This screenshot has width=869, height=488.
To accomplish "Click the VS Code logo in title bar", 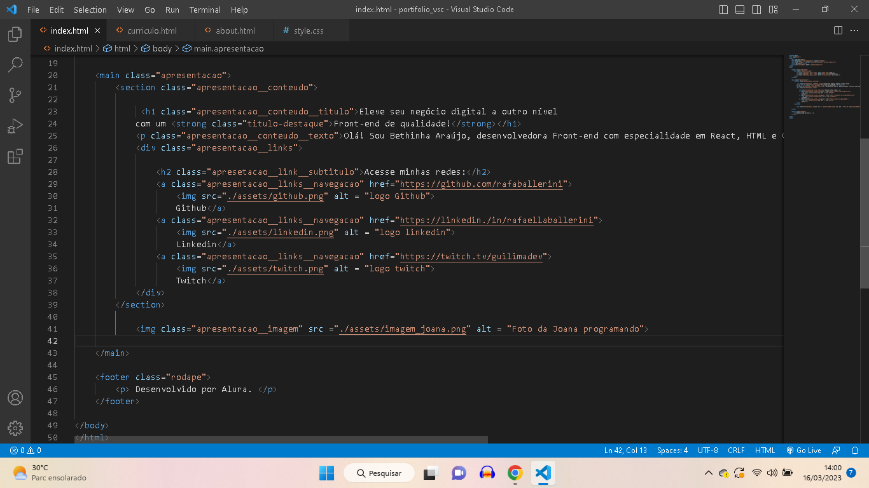I will (11, 10).
